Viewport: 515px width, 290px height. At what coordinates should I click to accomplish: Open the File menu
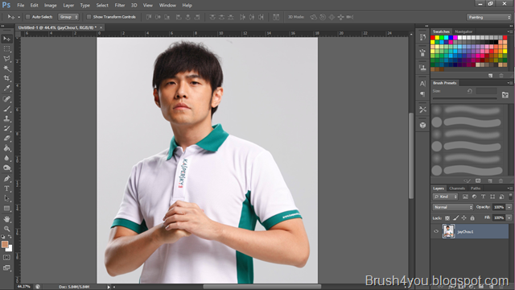click(21, 6)
